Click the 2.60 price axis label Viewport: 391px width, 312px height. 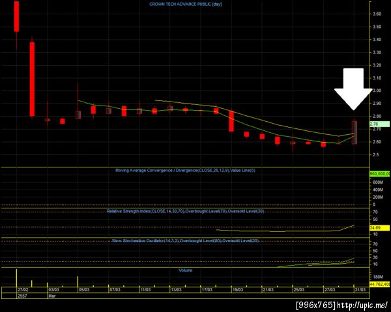coord(377,142)
